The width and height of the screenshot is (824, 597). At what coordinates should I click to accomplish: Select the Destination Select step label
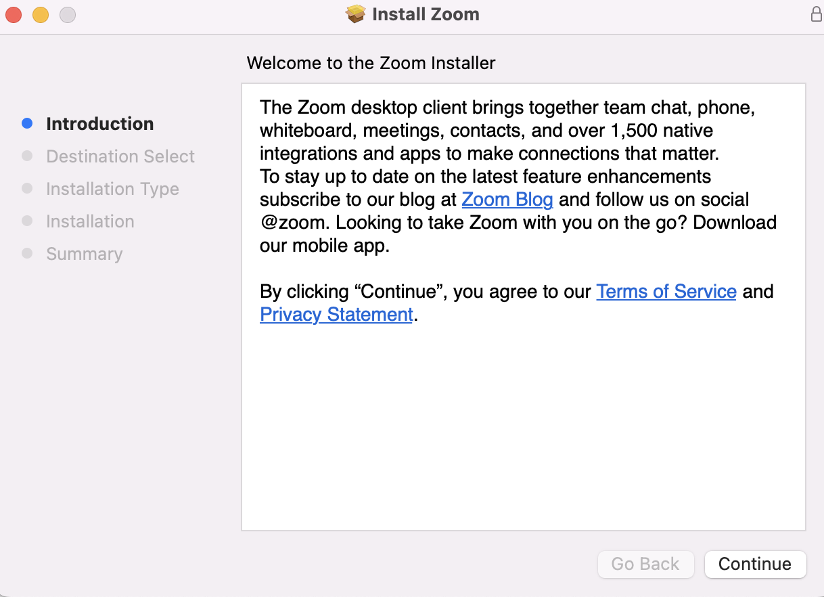120,156
